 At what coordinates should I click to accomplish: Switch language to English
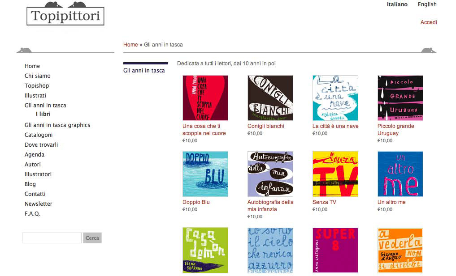click(x=427, y=4)
